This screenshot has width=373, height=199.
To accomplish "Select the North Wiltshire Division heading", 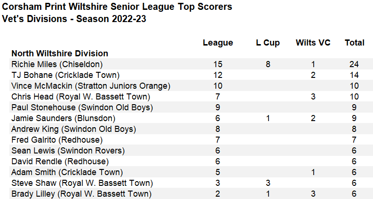I will pyautogui.click(x=60, y=54).
